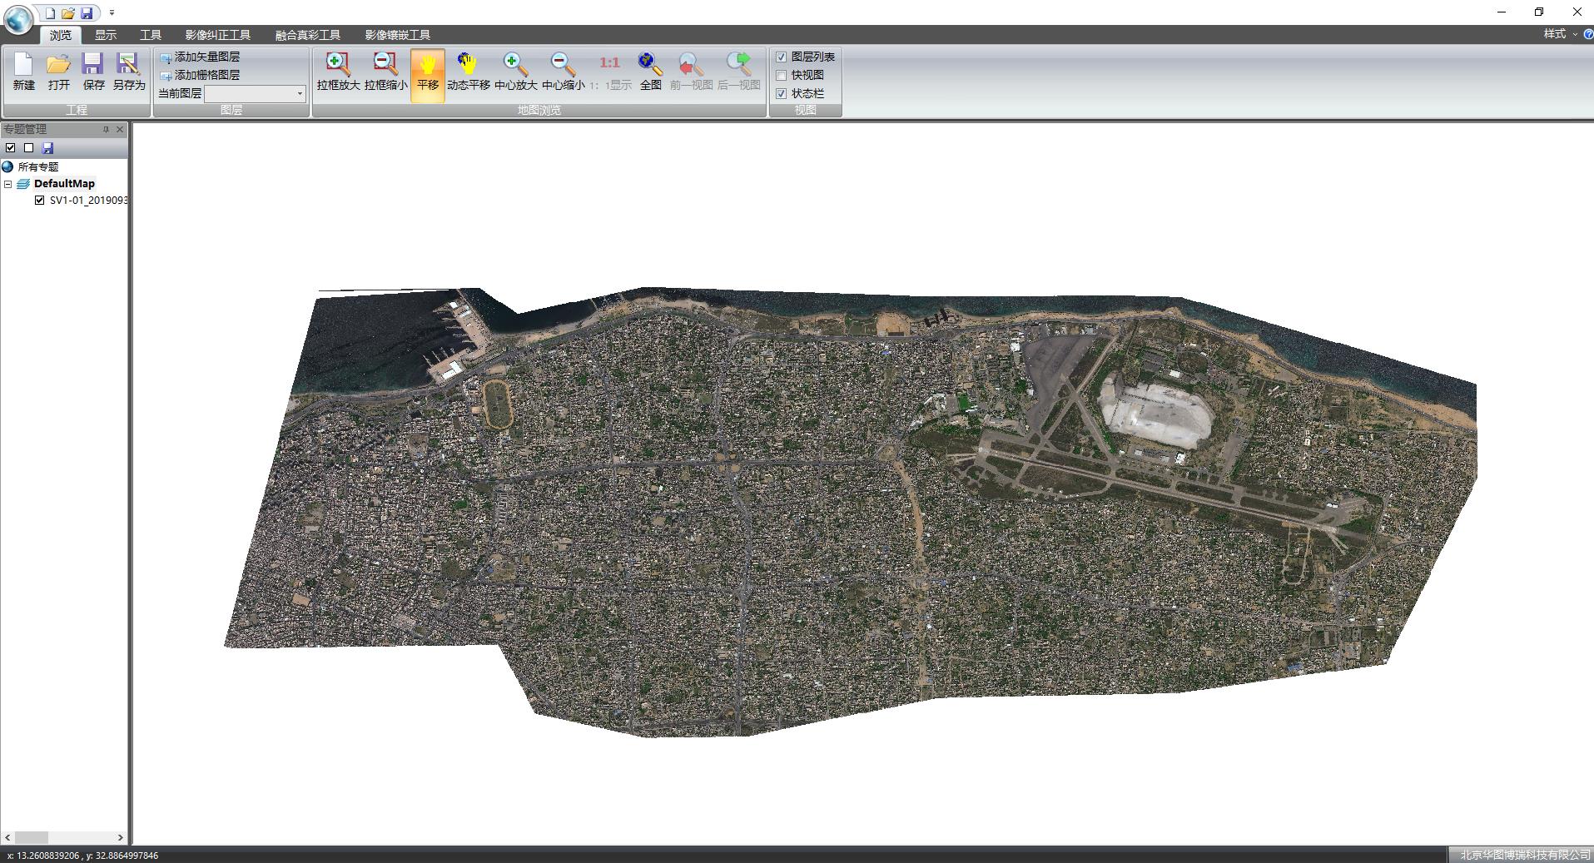
Task: Collapse the DefaultMap tree node
Action: 7,184
